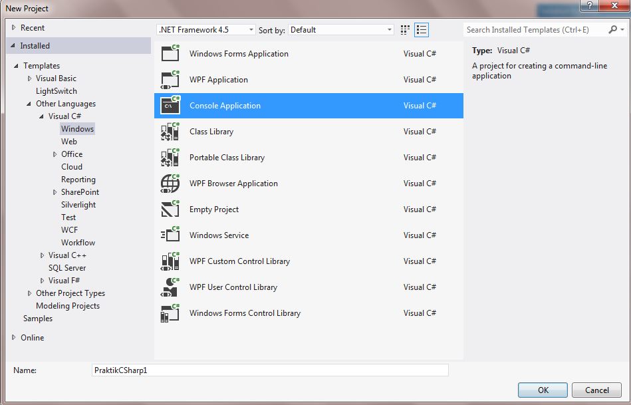Image resolution: width=631 pixels, height=405 pixels.
Task: Click the help question mark button
Action: point(590,5)
